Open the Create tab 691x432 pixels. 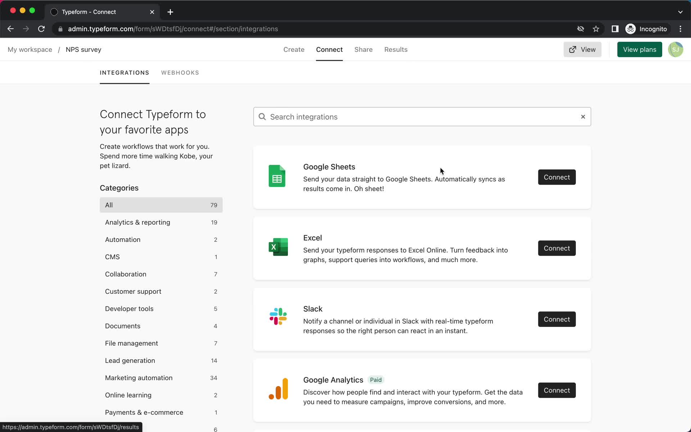(294, 49)
